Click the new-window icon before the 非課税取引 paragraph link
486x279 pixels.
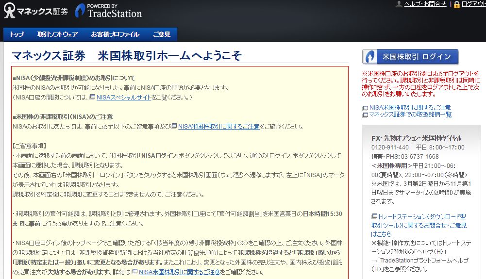(x=174, y=126)
